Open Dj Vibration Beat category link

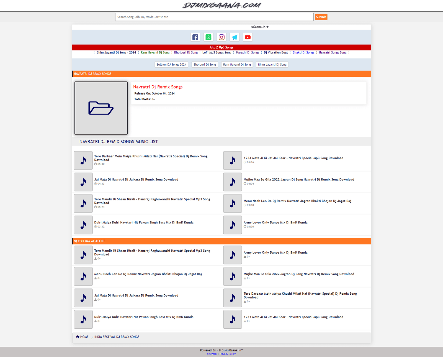(276, 52)
